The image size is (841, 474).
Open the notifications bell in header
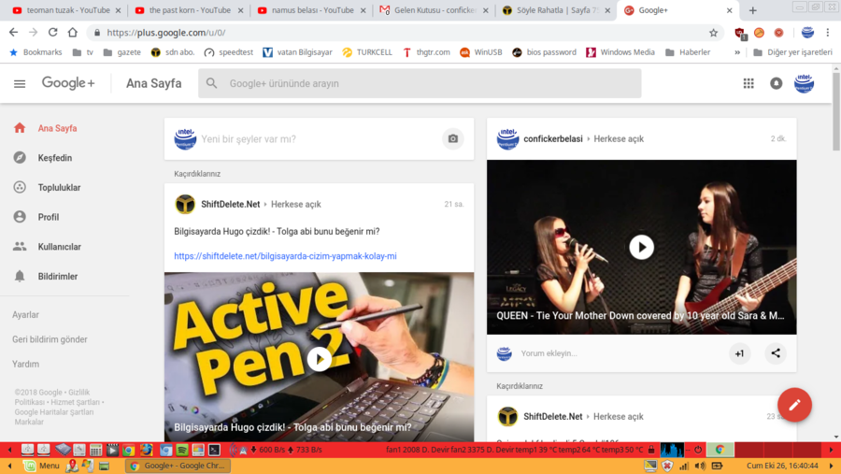click(x=777, y=83)
